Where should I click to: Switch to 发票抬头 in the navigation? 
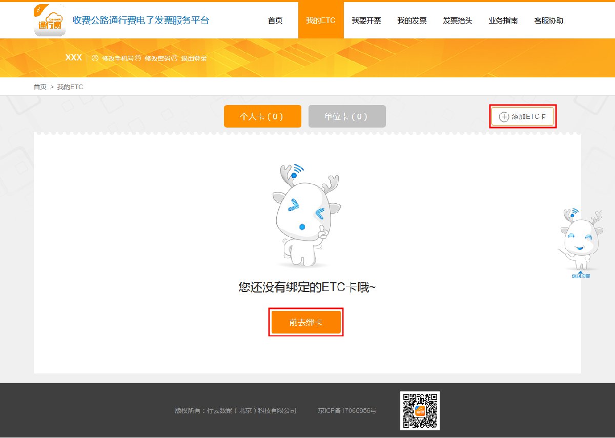(x=458, y=20)
